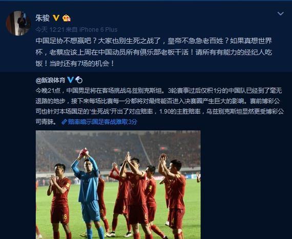The image size is (292, 239).
Task: Click player number 6 in the photo
Action: pyautogui.click(x=137, y=197)
